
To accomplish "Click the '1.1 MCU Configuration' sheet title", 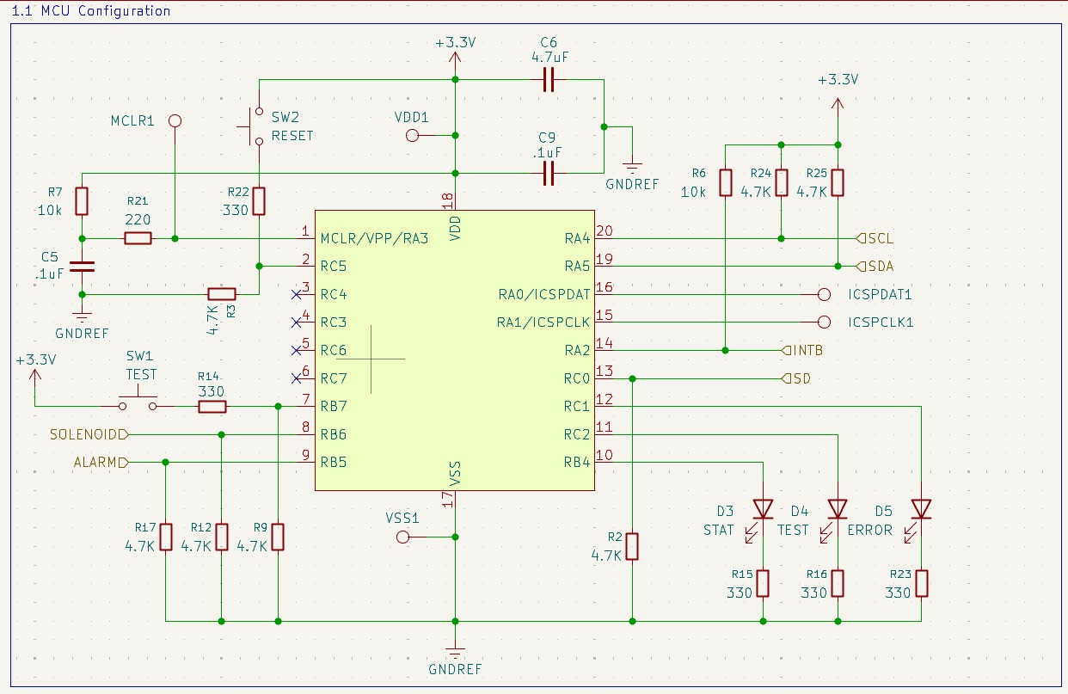I will click(90, 10).
